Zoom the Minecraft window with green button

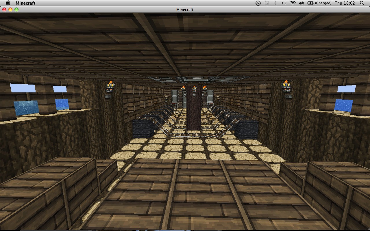16,10
